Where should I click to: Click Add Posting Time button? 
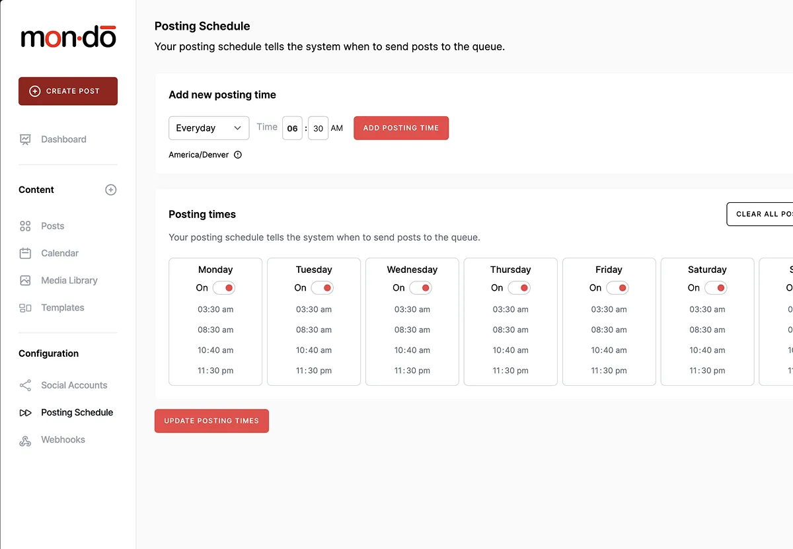pyautogui.click(x=401, y=128)
